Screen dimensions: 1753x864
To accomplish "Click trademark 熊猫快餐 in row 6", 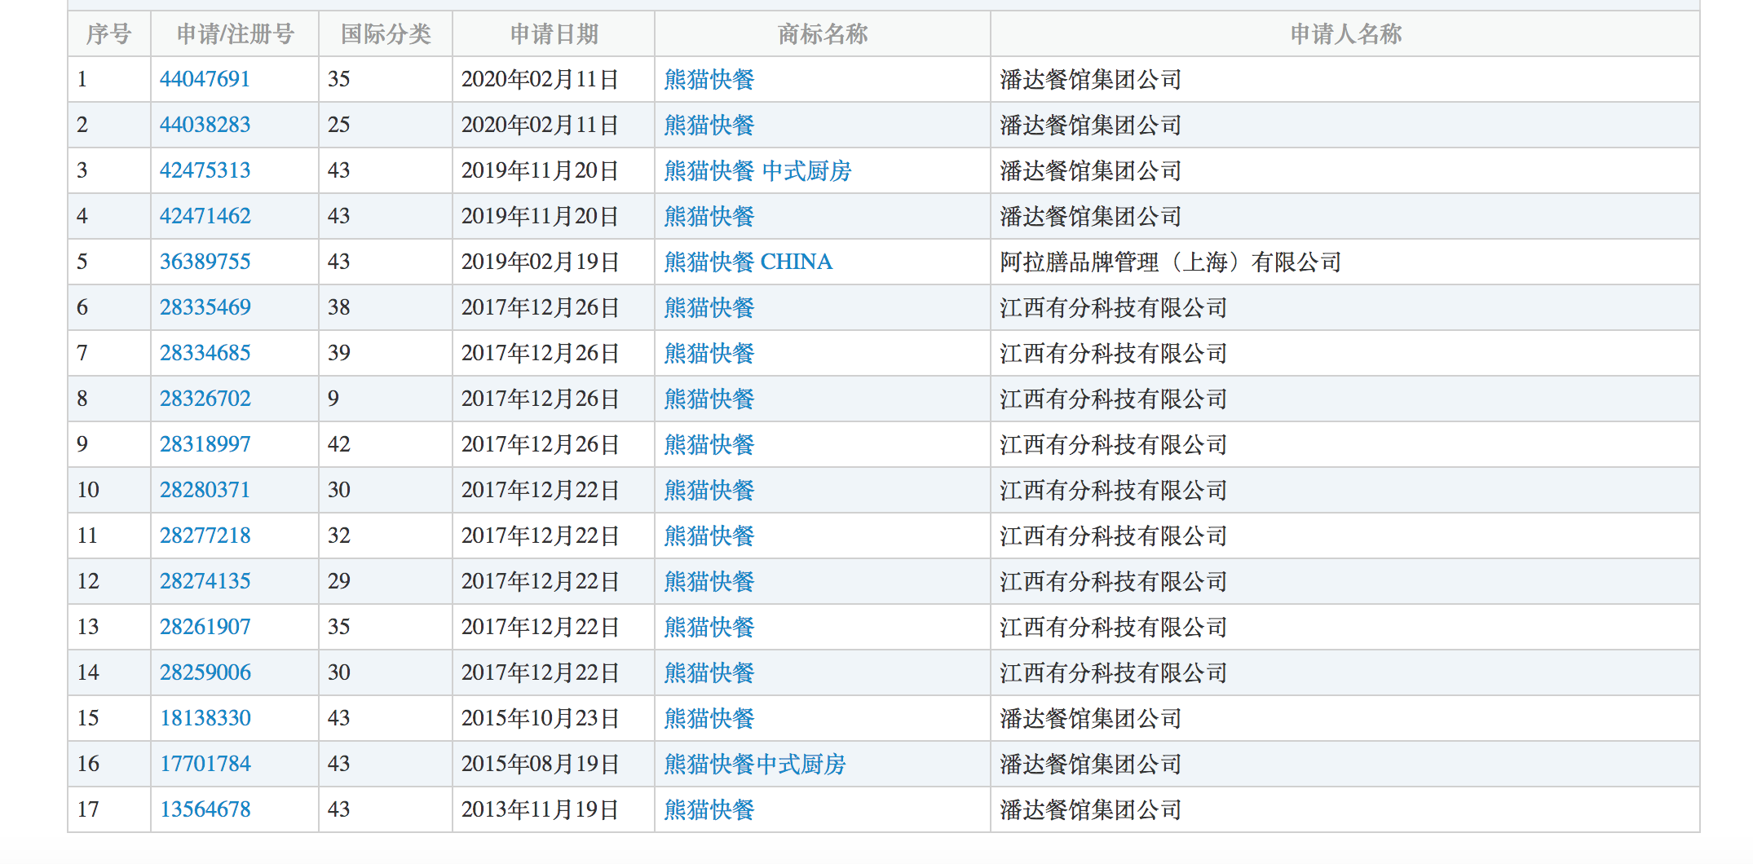I will pyautogui.click(x=709, y=307).
